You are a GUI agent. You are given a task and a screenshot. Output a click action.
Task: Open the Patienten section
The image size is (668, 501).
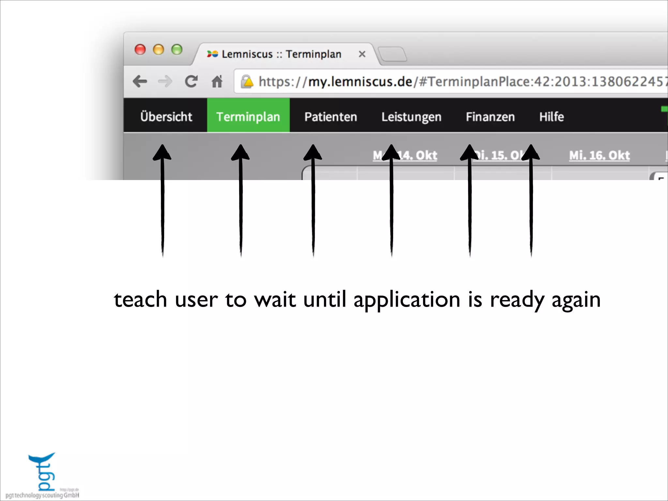click(x=331, y=116)
